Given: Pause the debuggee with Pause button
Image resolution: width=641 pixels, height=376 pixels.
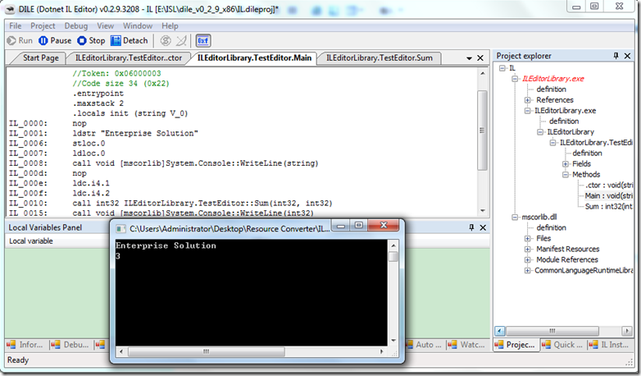Looking at the screenshot, I should tap(55, 40).
